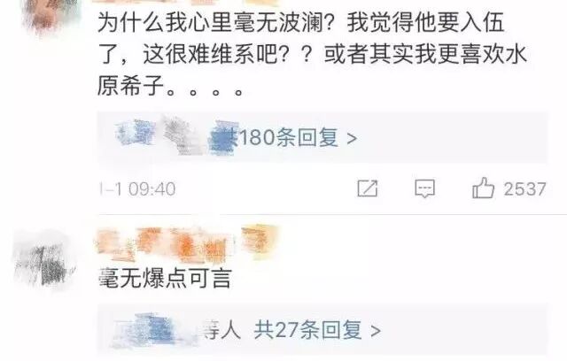Screen dimensions: 567x361
Task: Tap the gray reply preview box with 180 replies
Action: coord(322,137)
